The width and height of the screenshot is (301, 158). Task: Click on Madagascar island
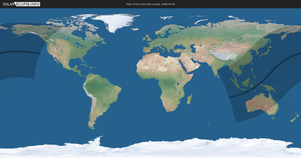tap(190, 99)
